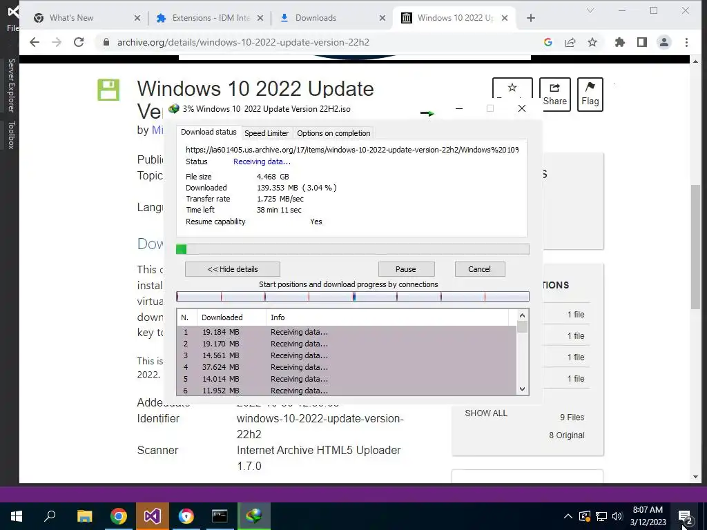The image size is (707, 530).
Task: Click the archive.org URL address bar
Action: [243, 42]
